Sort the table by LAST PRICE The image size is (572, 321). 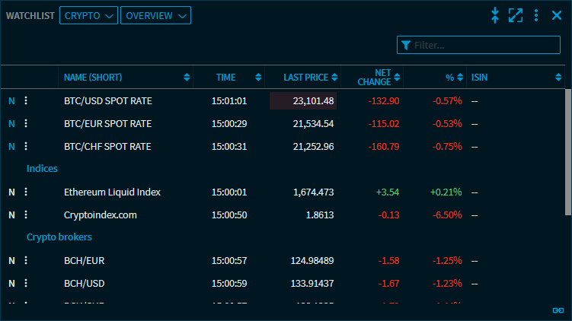(x=305, y=77)
